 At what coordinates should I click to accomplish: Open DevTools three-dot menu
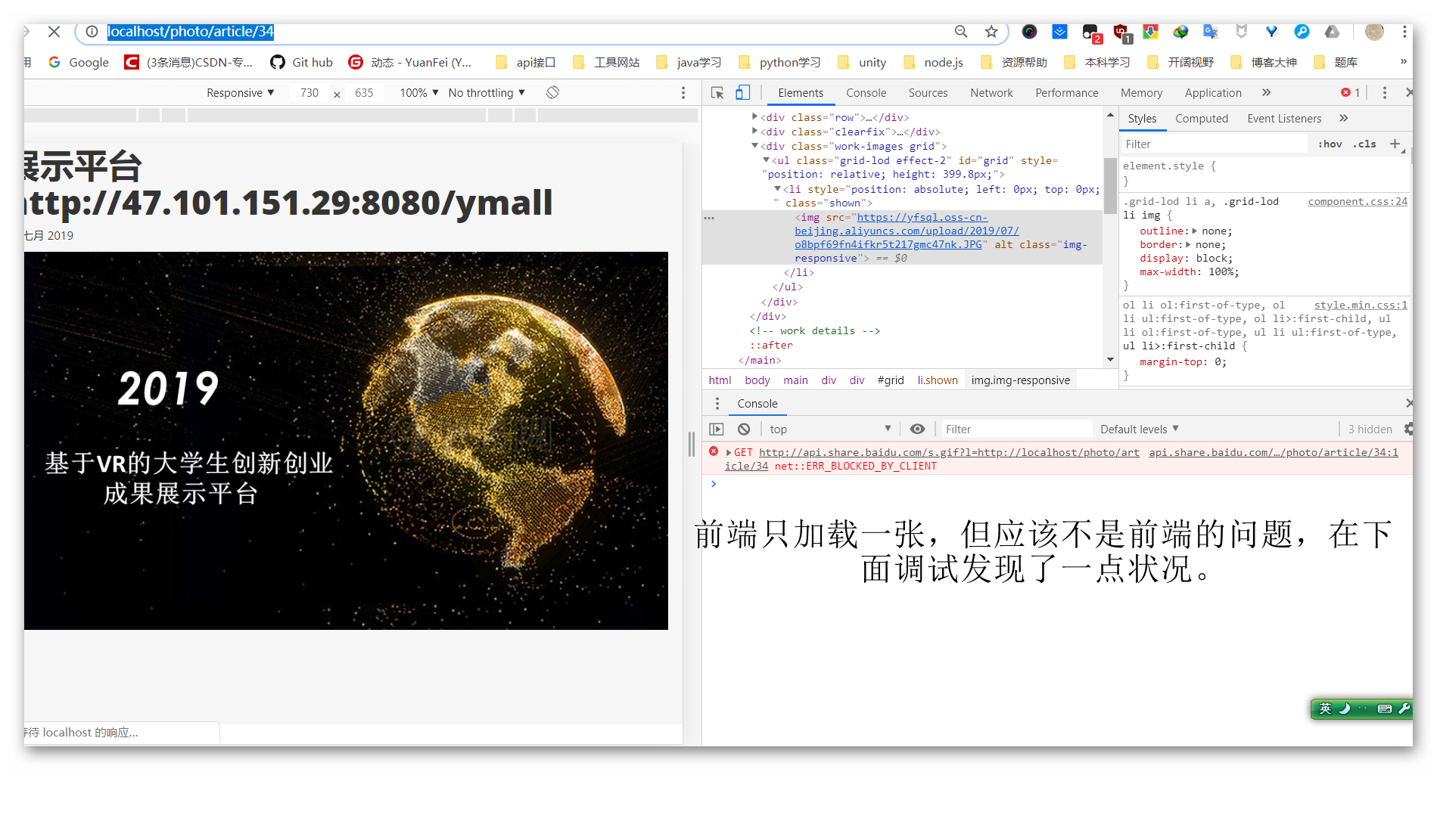[x=1385, y=92]
